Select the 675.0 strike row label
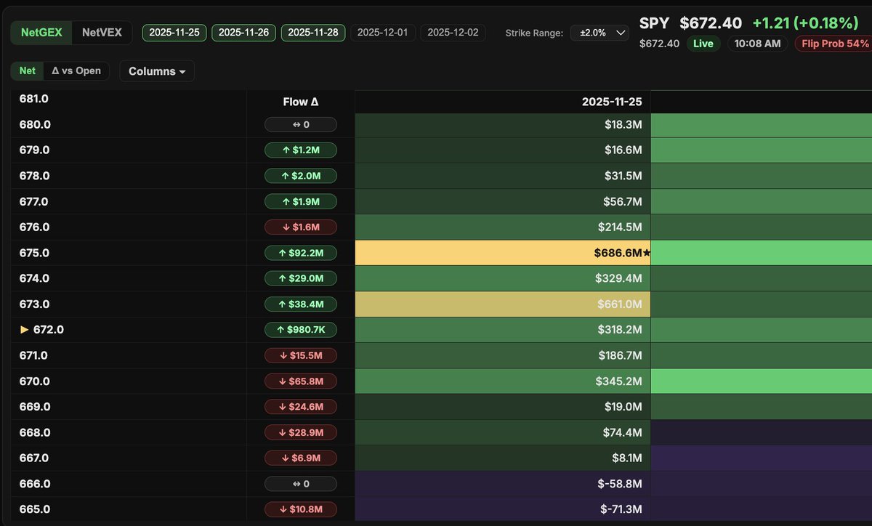The width and height of the screenshot is (872, 526). (x=35, y=253)
